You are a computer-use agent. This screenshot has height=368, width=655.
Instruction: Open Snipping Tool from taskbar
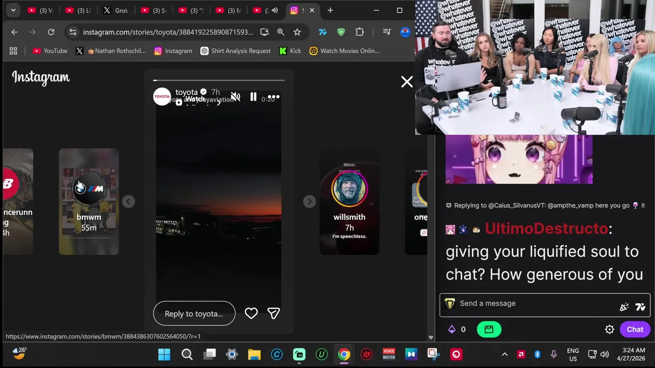pyautogui.click(x=433, y=354)
